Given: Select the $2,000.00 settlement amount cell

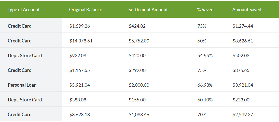Looking at the screenshot, I should coord(139,85).
